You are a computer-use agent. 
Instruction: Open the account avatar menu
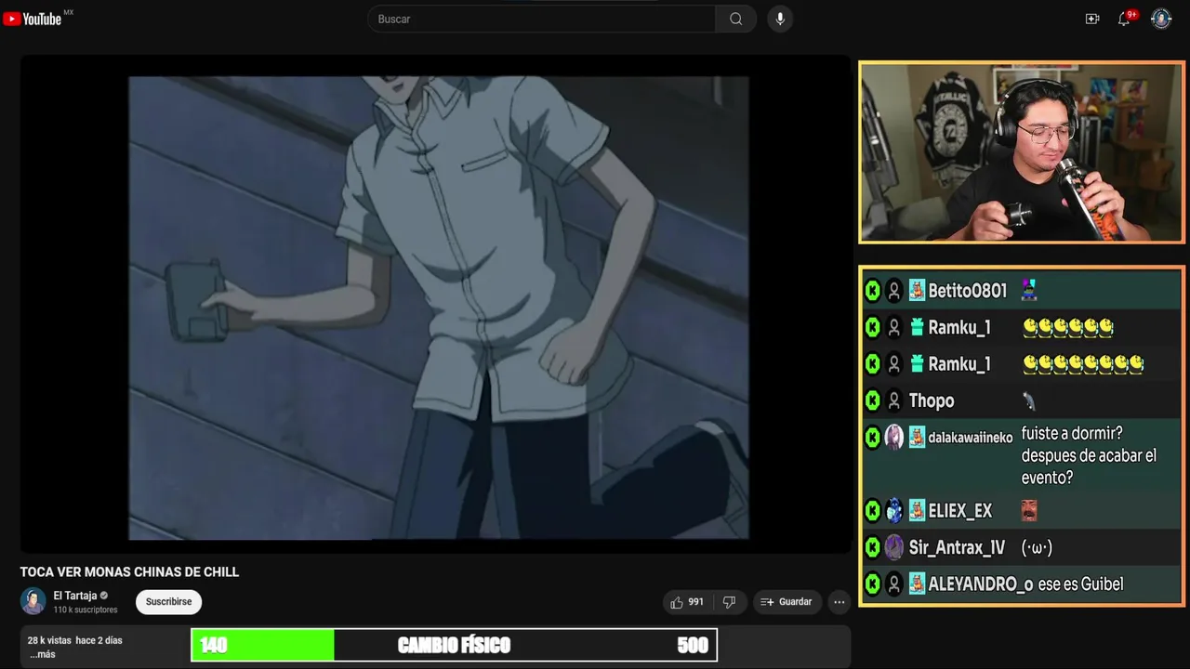[x=1161, y=19]
